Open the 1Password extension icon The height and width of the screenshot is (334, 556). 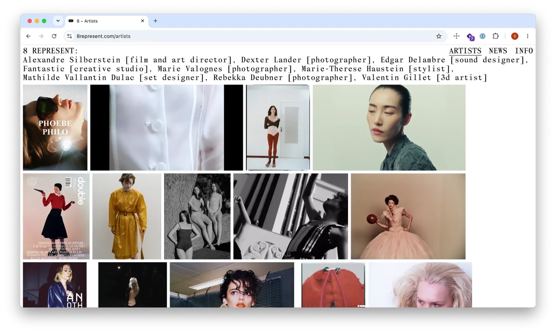(482, 36)
